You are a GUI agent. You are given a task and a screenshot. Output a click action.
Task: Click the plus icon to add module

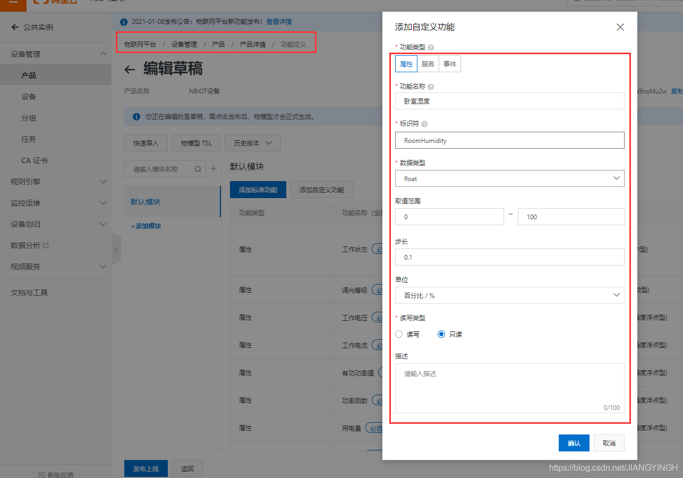coord(214,169)
